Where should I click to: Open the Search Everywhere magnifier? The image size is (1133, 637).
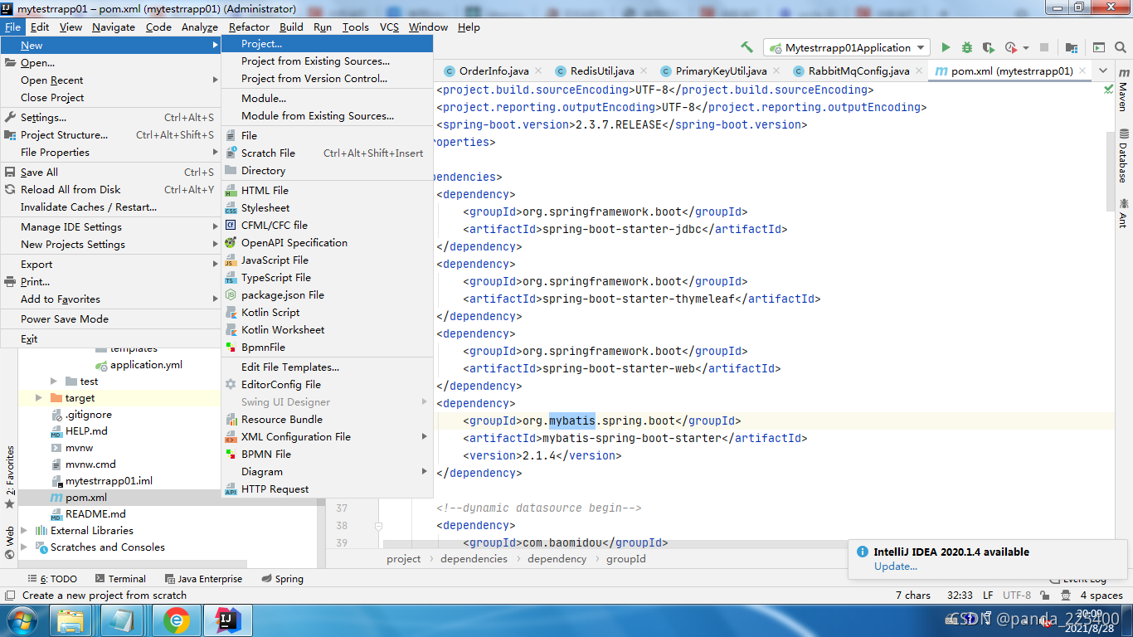click(1120, 47)
